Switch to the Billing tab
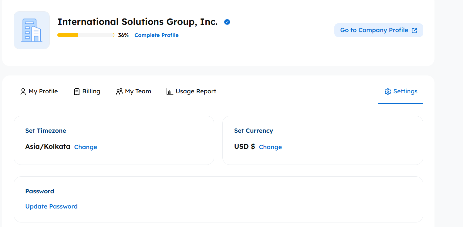Screen dimensions: 463x227 click(x=91, y=91)
